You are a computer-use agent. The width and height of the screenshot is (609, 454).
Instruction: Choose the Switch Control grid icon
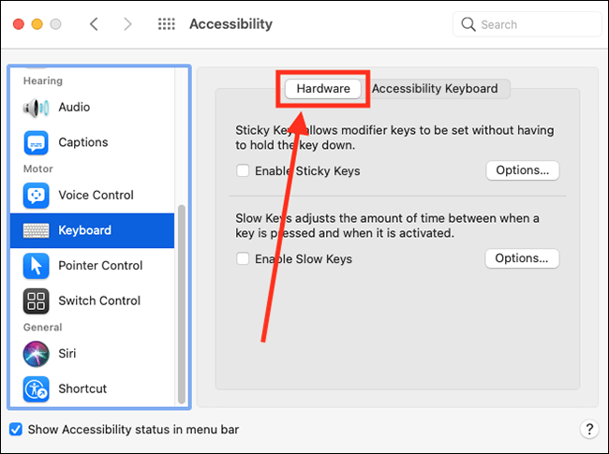pyautogui.click(x=37, y=300)
